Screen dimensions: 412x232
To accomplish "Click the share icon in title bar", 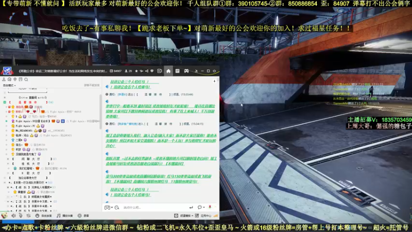I will [x=147, y=71].
